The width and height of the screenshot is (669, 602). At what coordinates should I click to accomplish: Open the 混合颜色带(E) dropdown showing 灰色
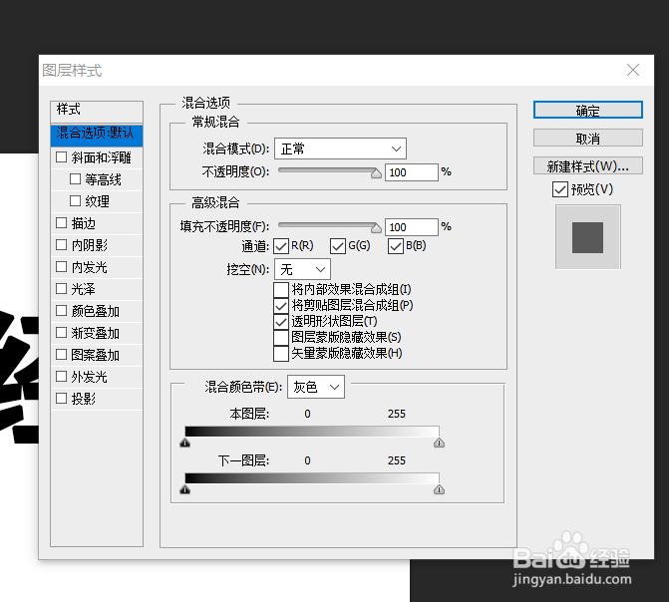click(316, 387)
